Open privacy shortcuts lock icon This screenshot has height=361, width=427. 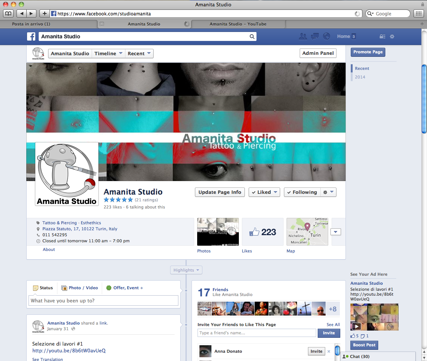point(382,36)
